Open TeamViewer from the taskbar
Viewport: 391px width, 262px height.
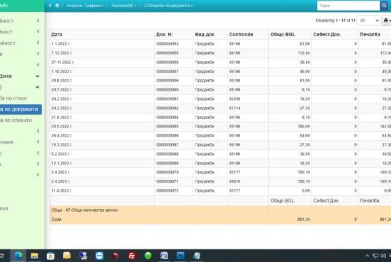point(99,256)
